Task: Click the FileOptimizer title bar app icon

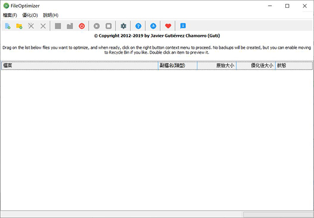Action: [6, 6]
